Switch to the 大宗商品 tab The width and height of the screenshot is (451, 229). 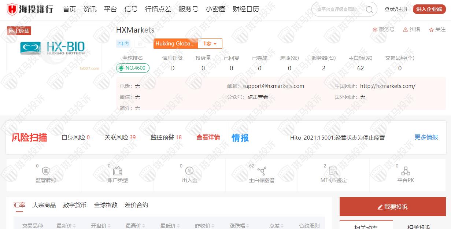pos(44,205)
